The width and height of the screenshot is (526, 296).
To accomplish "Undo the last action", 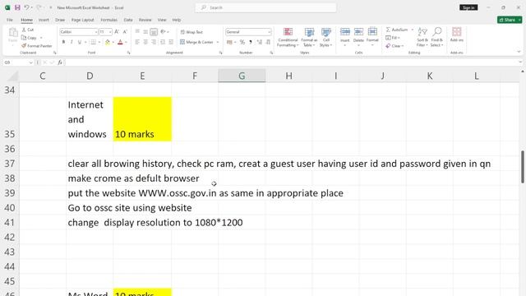I will pyautogui.click(x=26, y=7).
